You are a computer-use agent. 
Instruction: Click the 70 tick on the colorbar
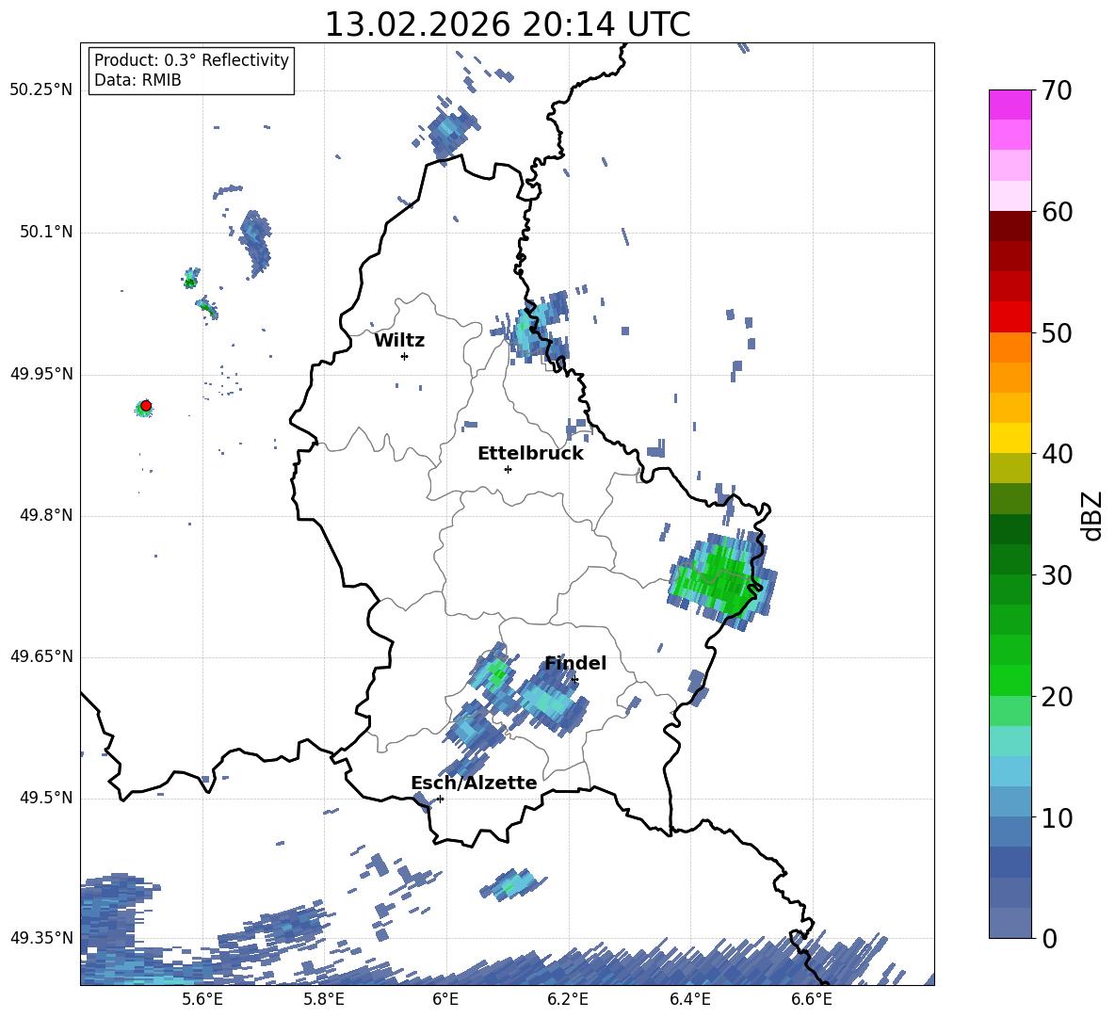click(1056, 91)
